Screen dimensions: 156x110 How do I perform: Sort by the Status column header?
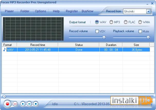point(79,45)
